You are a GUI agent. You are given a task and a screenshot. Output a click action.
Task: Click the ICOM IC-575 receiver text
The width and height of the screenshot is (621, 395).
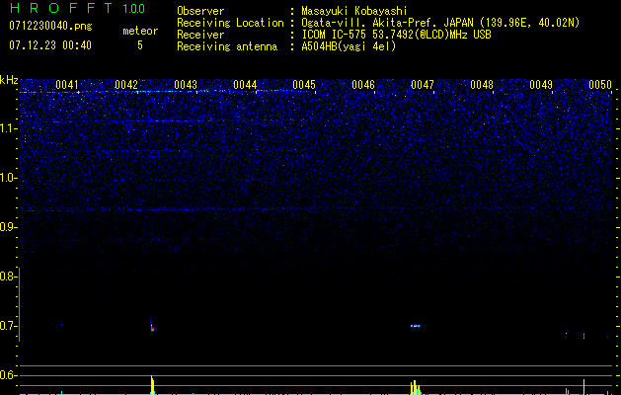point(396,35)
